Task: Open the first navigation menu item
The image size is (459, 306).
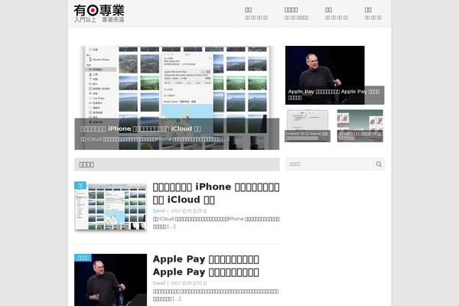Action: coord(256,14)
